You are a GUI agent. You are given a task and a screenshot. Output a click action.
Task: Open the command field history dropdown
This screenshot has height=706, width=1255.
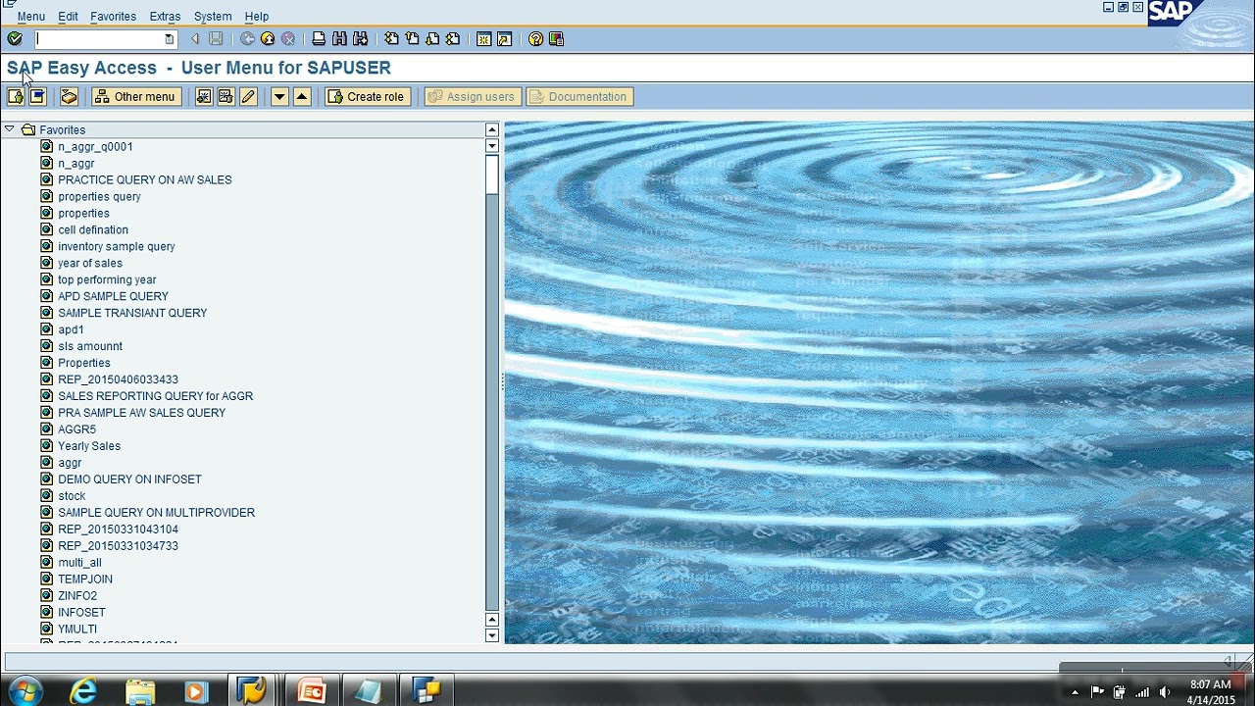(x=169, y=39)
